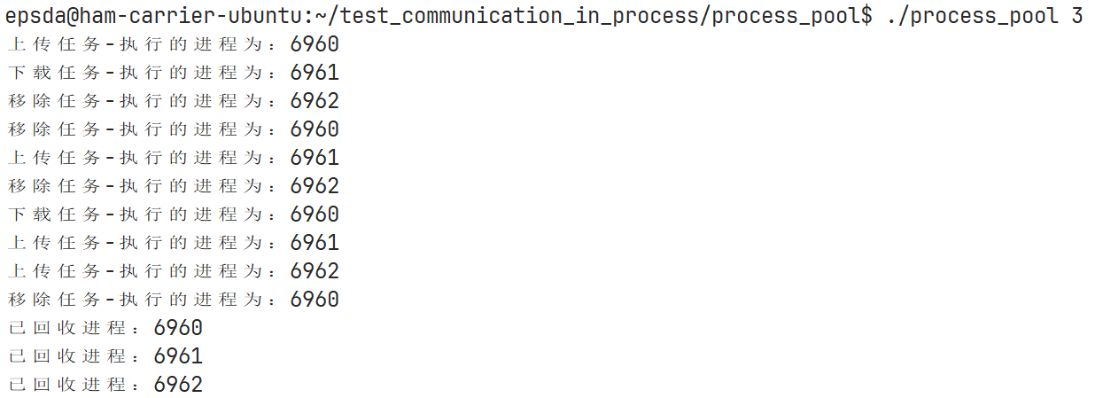Click the ./process_pool 3 command text
Image resolution: width=1095 pixels, height=398 pixels.
(984, 17)
